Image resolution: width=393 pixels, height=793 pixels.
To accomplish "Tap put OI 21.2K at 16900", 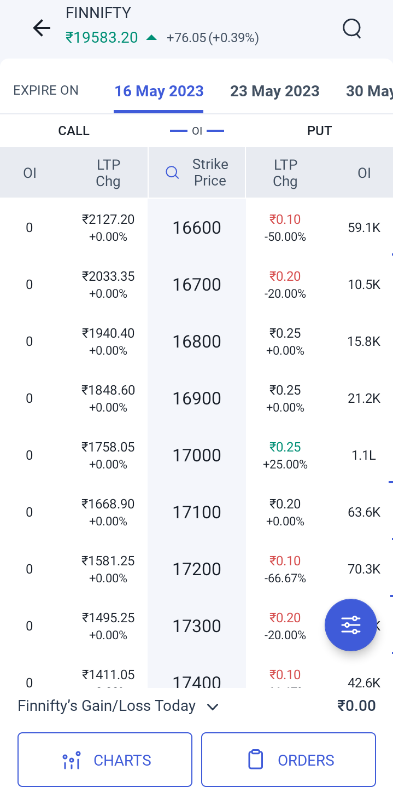I will point(364,398).
